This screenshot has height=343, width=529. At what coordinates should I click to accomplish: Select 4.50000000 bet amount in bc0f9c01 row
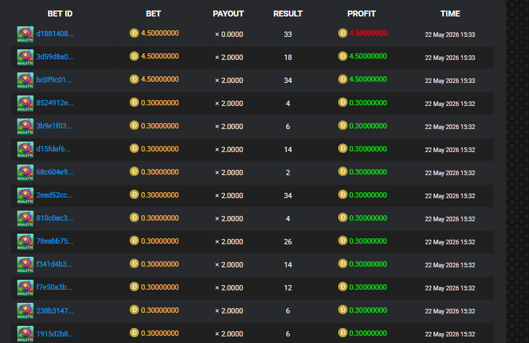[x=160, y=79]
